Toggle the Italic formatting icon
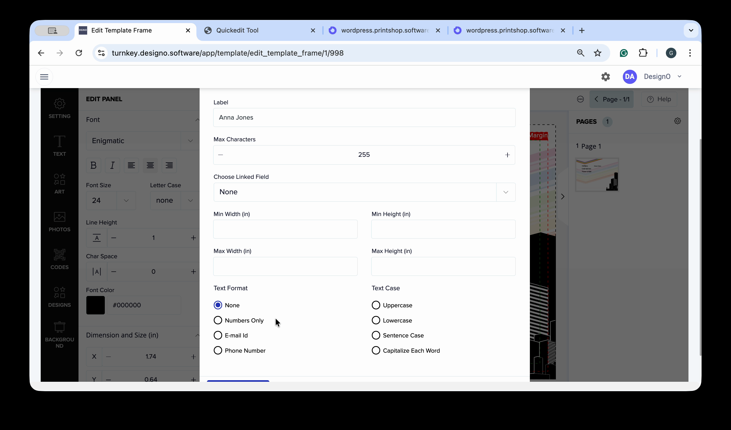 point(112,165)
